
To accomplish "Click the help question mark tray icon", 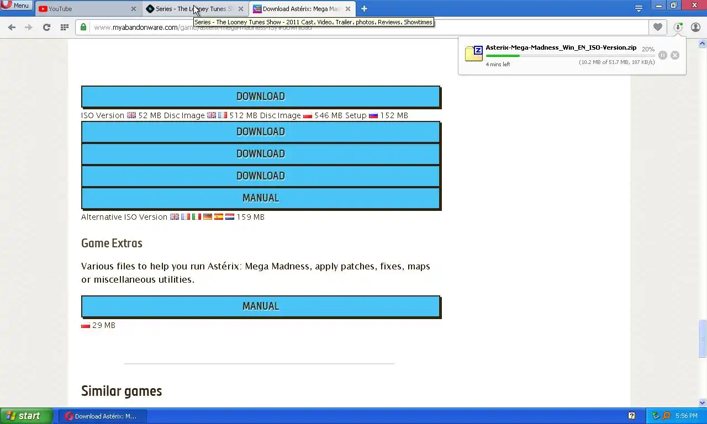I will 631,416.
